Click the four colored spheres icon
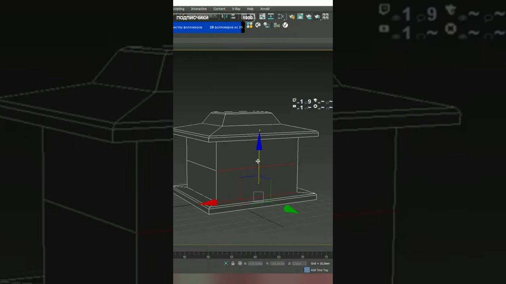Screen dimensions: 506x284 point(249,25)
